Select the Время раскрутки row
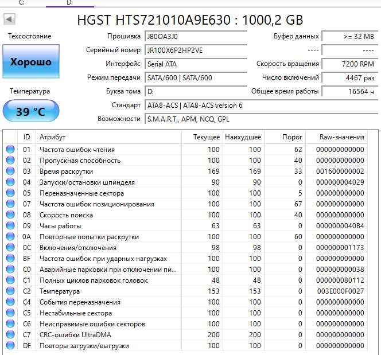This screenshot has width=381, height=355. pyautogui.click(x=185, y=171)
